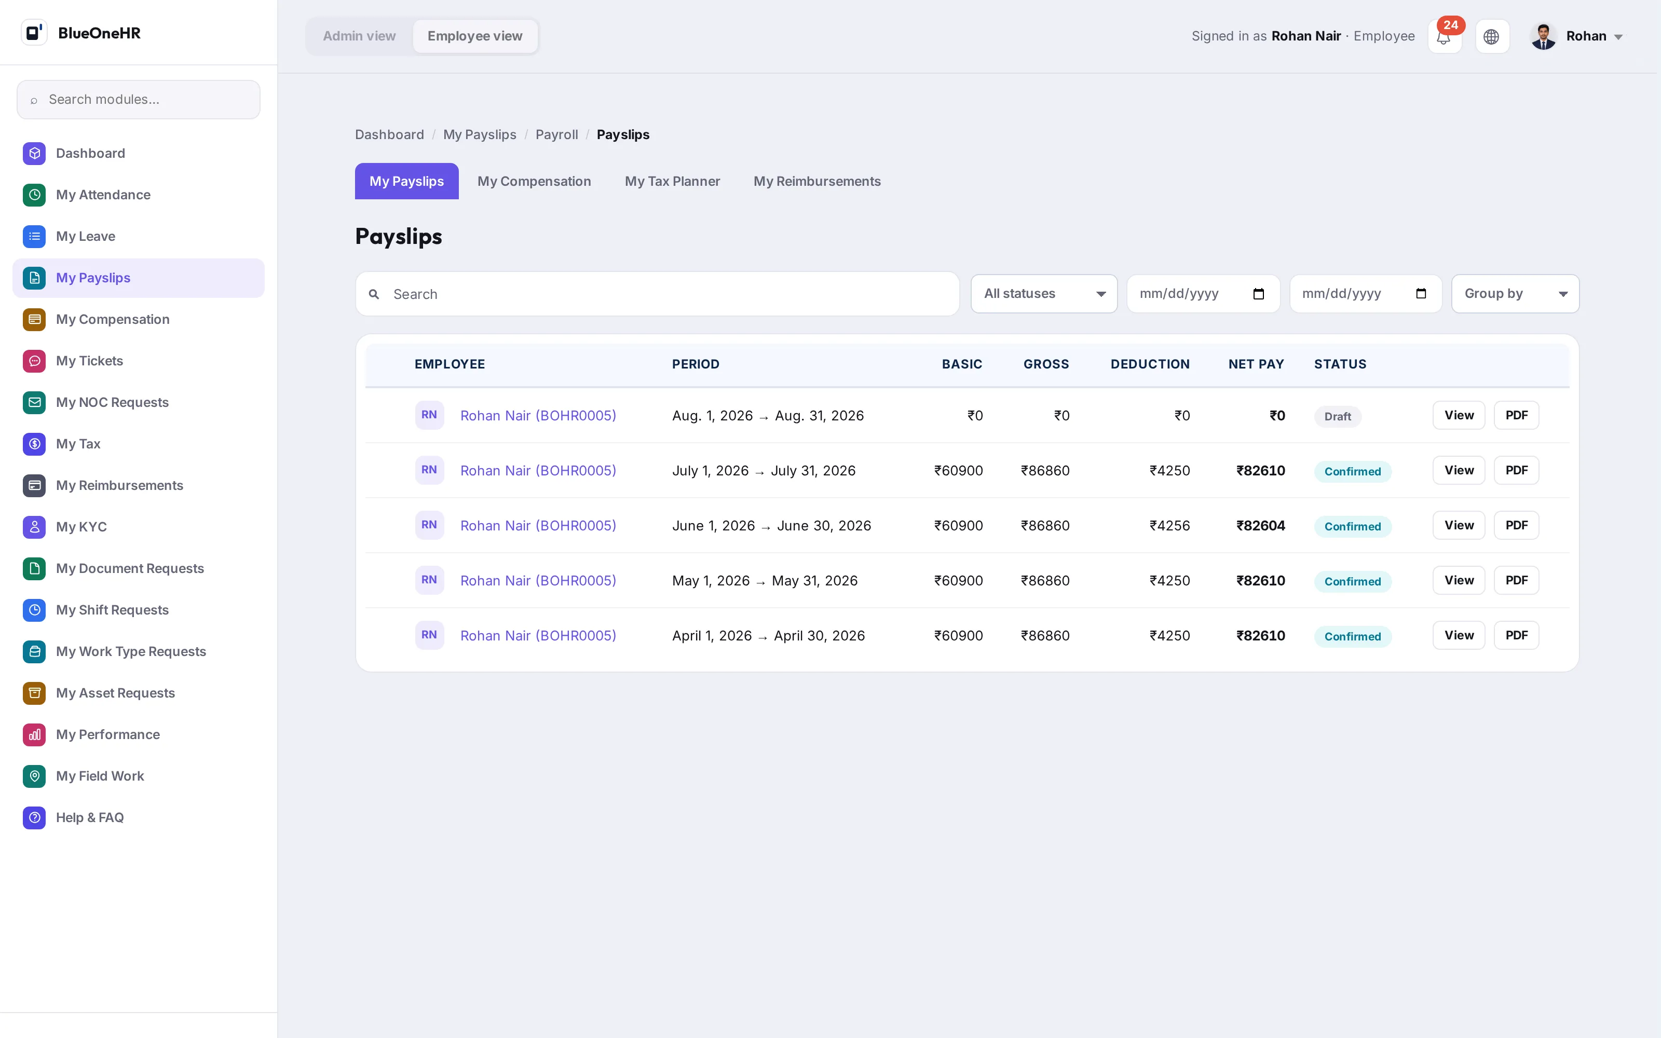Download PDF for April 2026 payslip
Viewport: 1661px width, 1038px height.
click(1516, 635)
